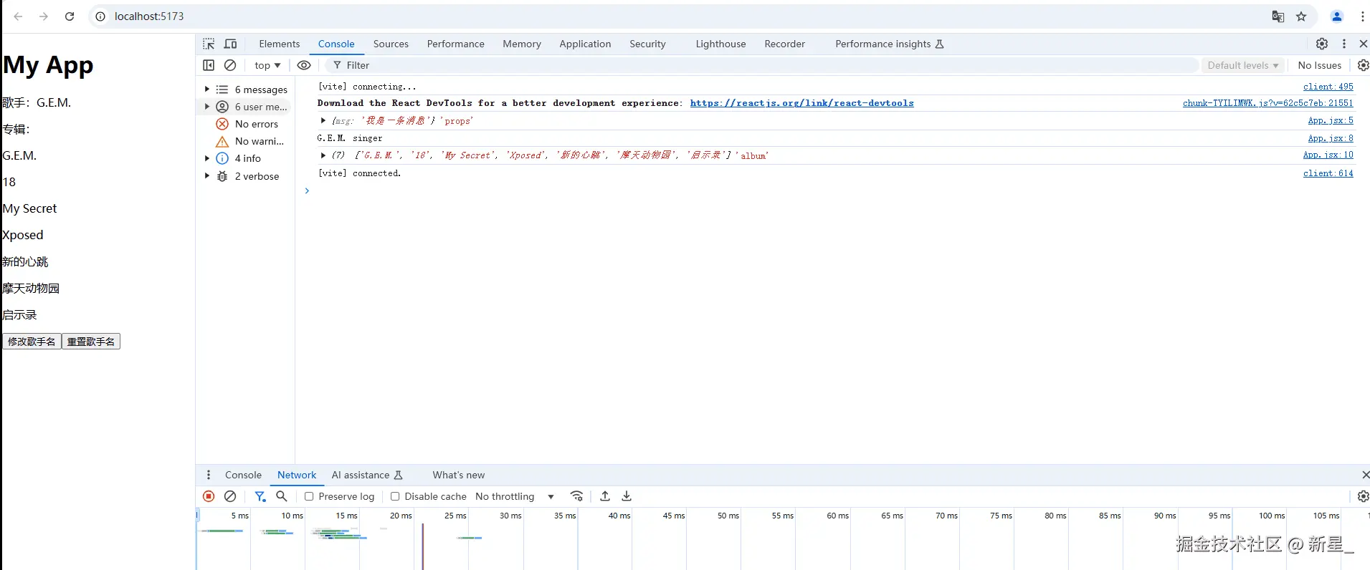The width and height of the screenshot is (1370, 570).
Task: Open source link App.jsx:5
Action: tap(1331, 120)
